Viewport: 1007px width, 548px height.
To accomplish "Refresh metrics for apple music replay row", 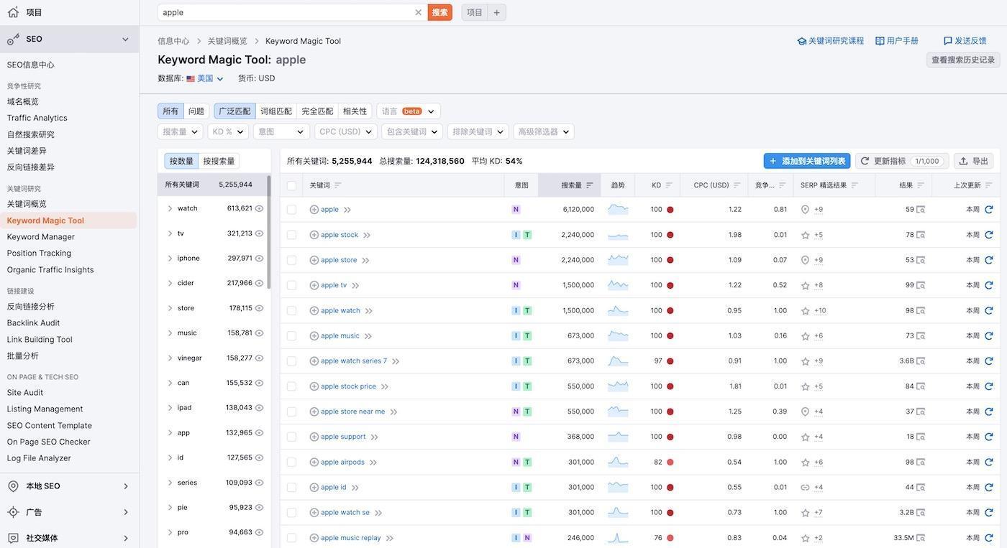I will (x=989, y=538).
